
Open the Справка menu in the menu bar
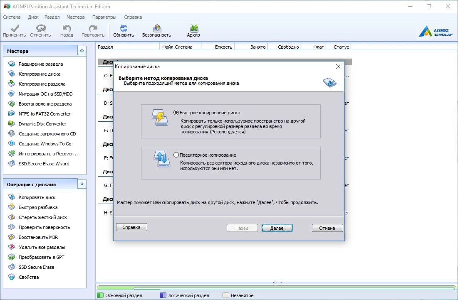point(133,17)
